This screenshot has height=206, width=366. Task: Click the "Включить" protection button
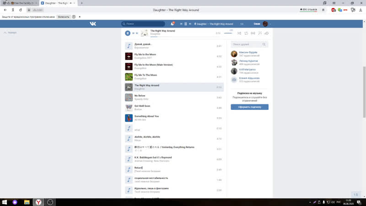[x=64, y=16]
